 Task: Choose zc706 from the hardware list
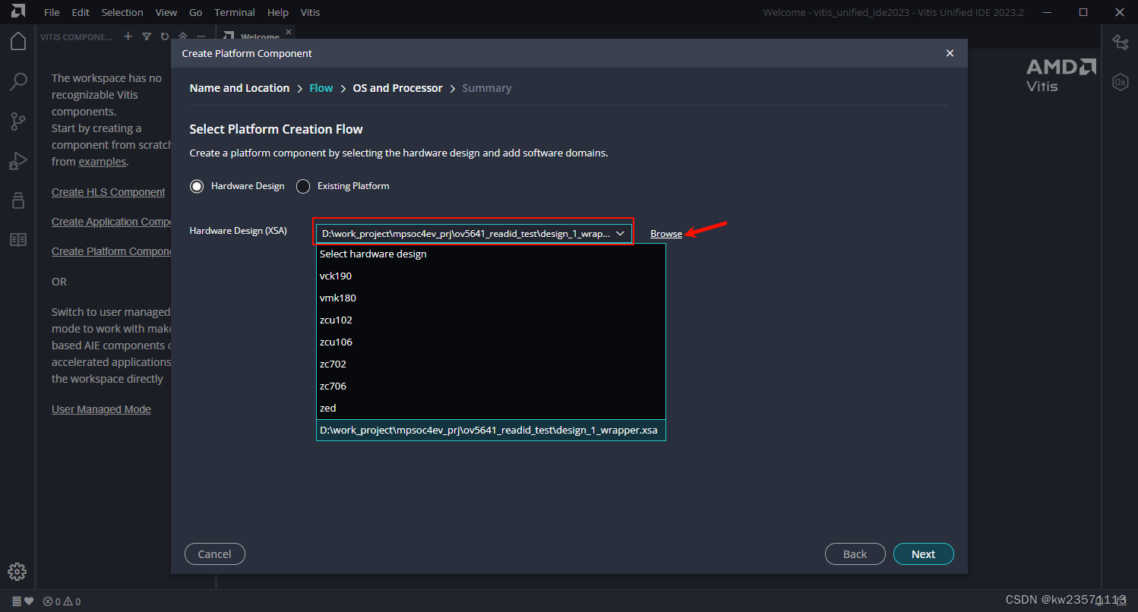click(491, 386)
